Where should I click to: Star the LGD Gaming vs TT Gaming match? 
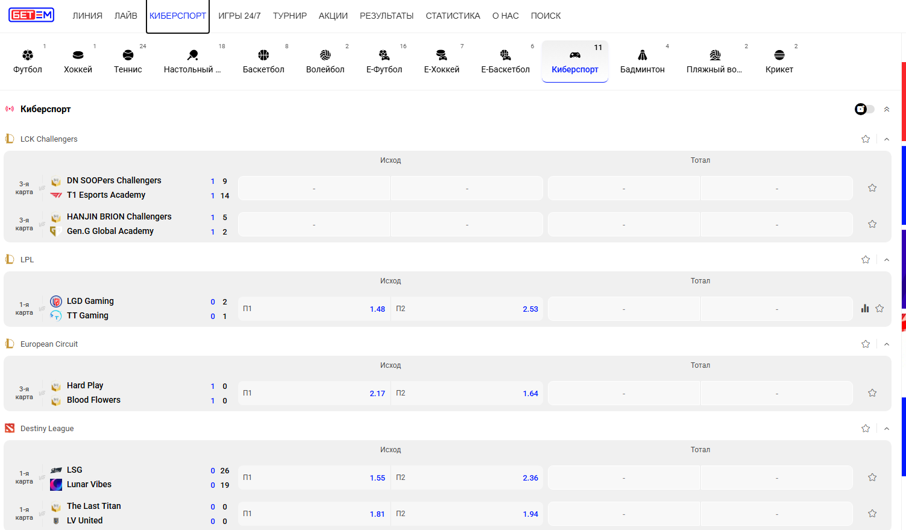point(879,309)
